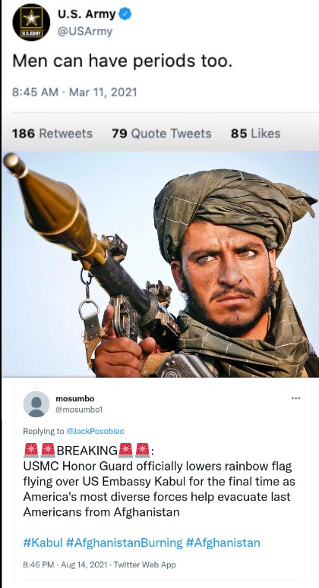Open the #AfghanistanBurning hashtag
The height and width of the screenshot is (588, 319).
(124, 542)
